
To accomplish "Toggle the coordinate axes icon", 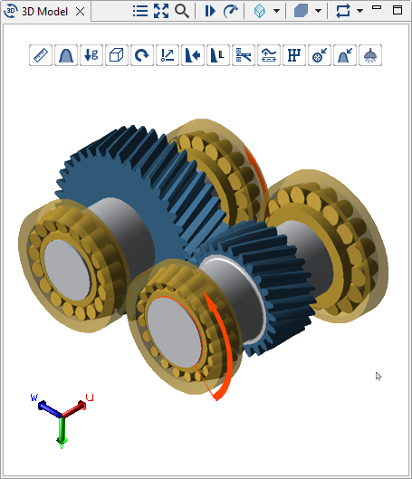I will [x=168, y=55].
